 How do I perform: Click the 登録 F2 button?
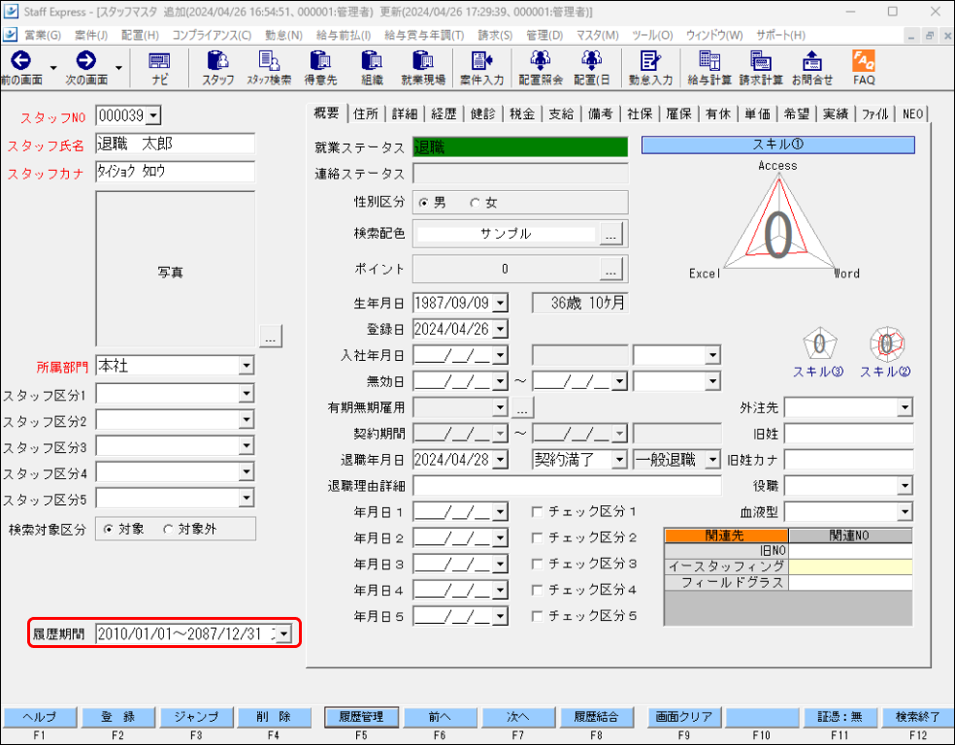118,717
